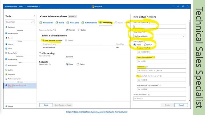The width and height of the screenshot is (205, 115).
Task: Go to Basics step
Action: (x=60, y=23)
